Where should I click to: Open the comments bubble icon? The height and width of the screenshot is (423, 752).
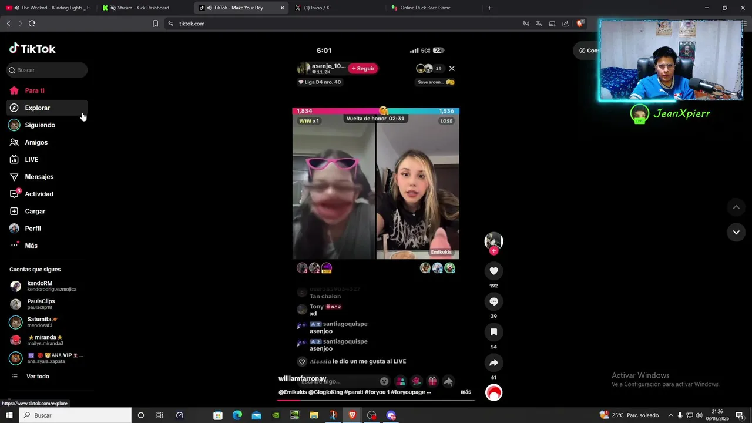493,301
